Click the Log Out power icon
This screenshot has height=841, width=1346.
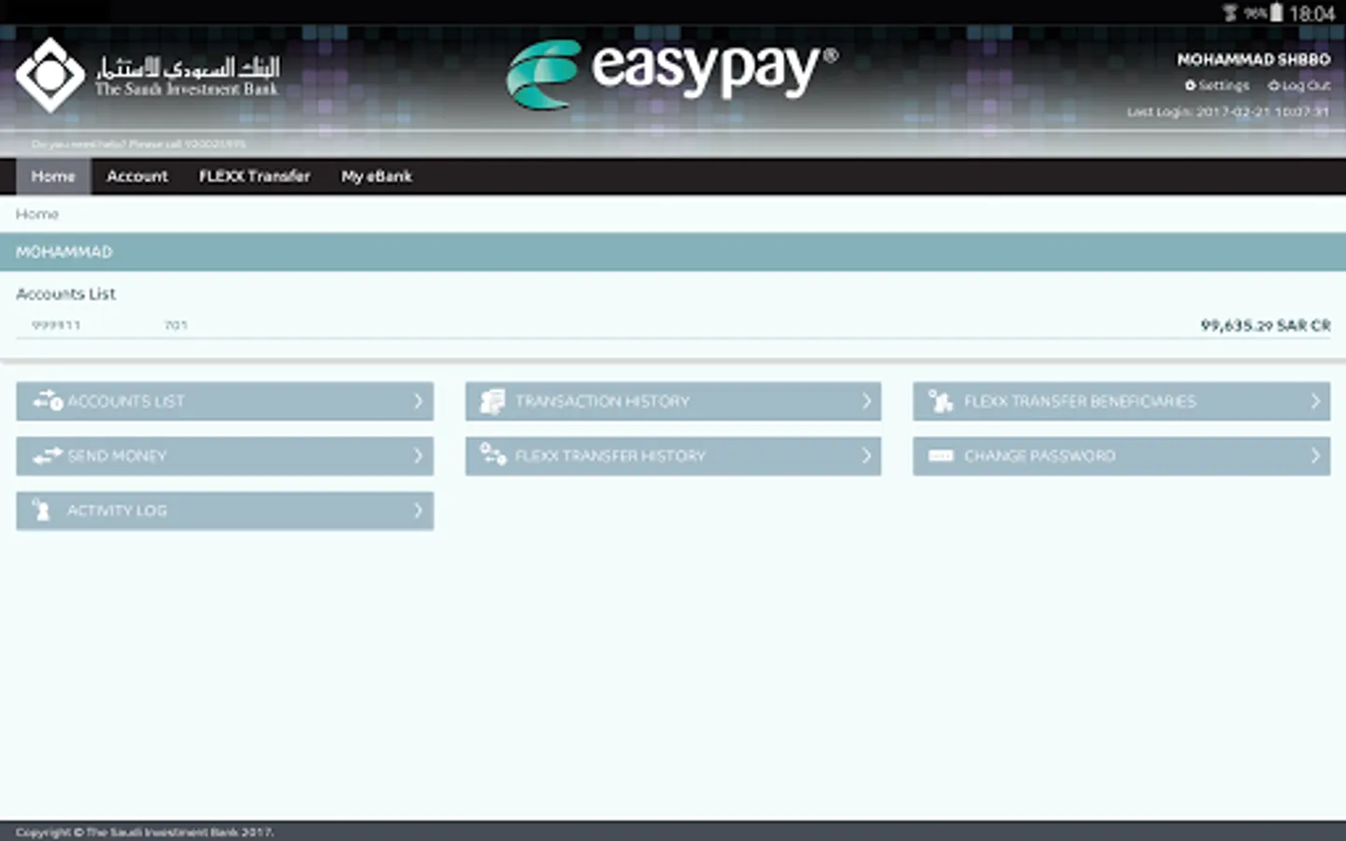[x=1273, y=85]
